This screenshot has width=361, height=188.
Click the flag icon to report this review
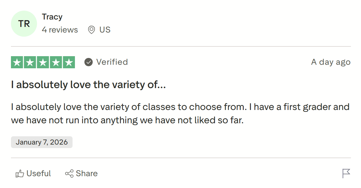346,173
